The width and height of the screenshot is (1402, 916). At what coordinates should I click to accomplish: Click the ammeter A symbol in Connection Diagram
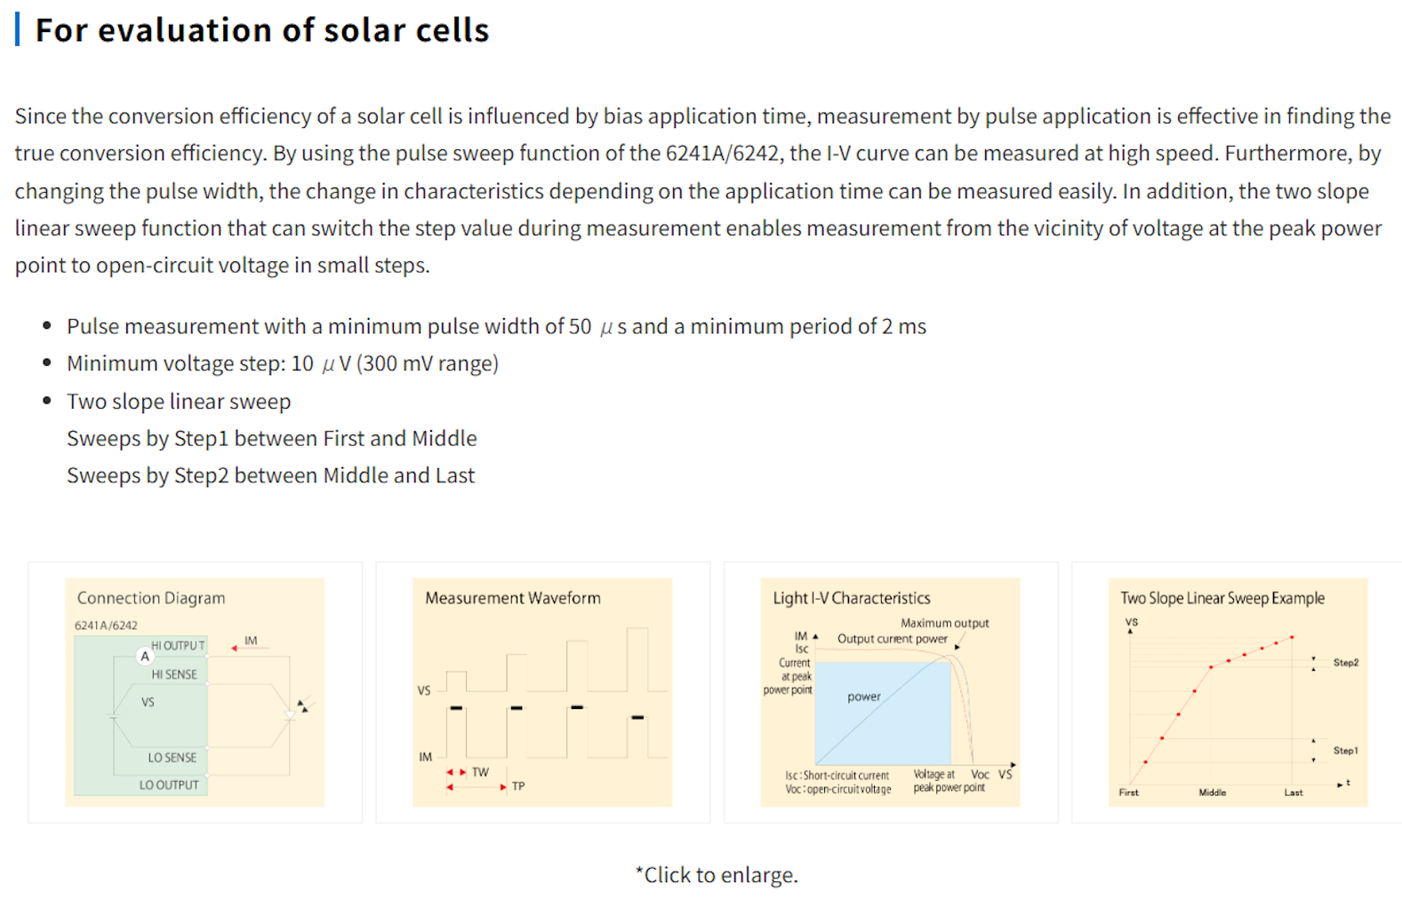point(145,657)
